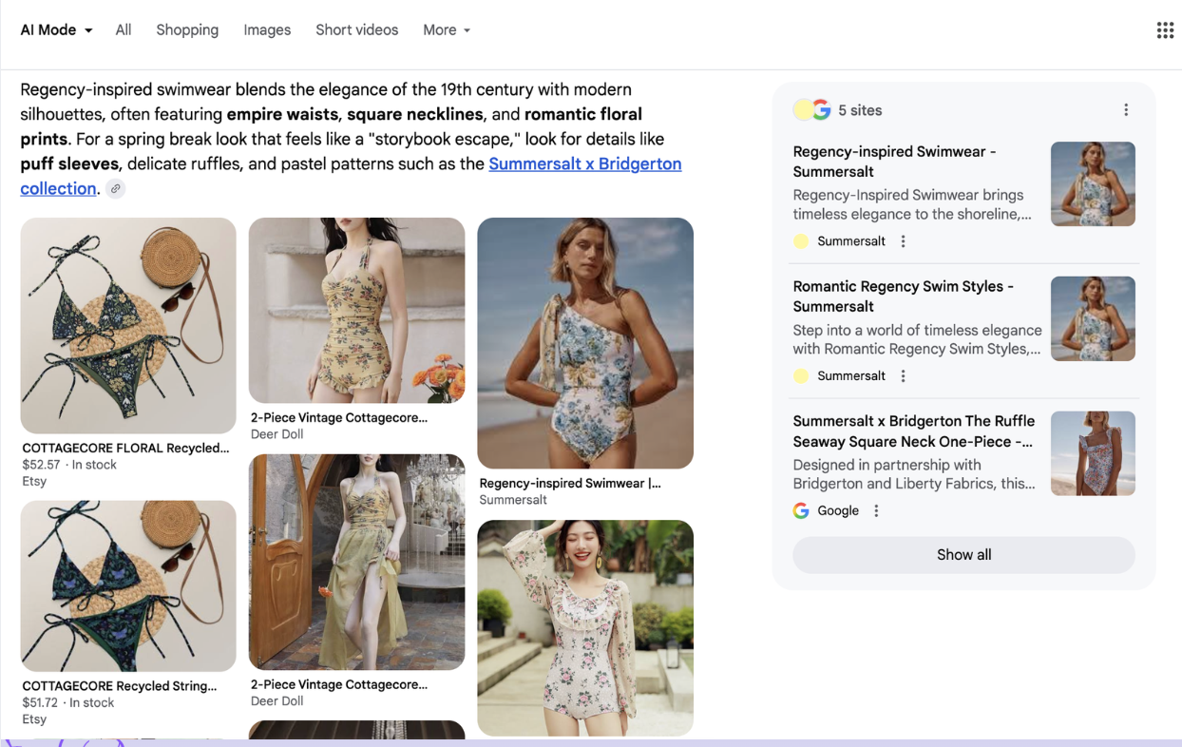Open options beside the Google source label
The height and width of the screenshot is (747, 1182).
click(876, 511)
